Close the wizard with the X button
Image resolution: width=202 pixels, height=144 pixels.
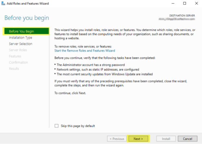pyautogui.click(x=196, y=3)
